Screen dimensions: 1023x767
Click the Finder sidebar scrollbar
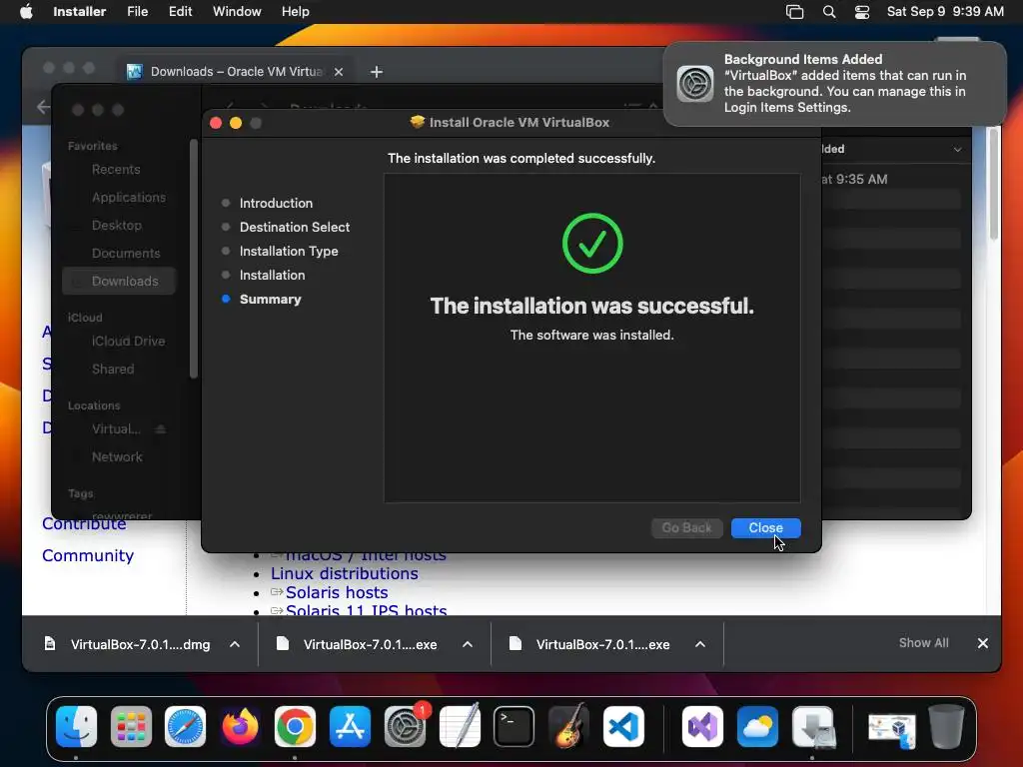coord(193,259)
